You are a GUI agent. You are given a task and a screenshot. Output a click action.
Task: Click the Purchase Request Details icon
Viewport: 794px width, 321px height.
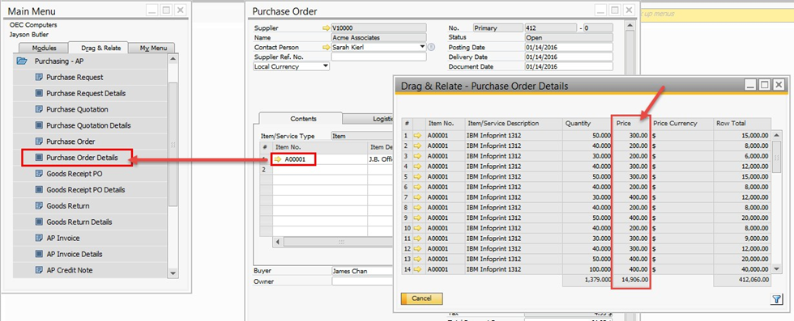click(x=39, y=94)
